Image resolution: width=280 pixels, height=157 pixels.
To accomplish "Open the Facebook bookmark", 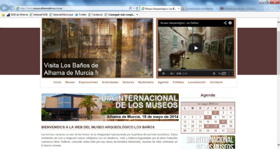I will click(95, 15).
